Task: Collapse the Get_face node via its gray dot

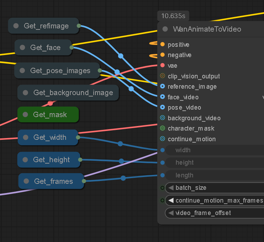Action: click(x=22, y=48)
